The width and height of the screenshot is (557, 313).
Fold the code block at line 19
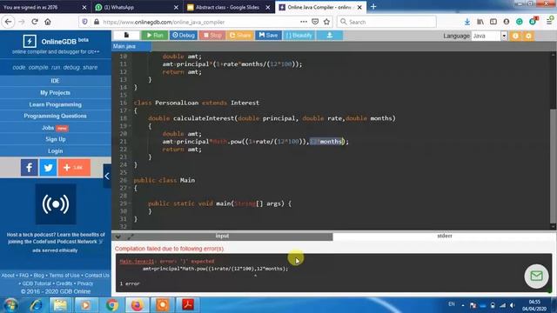pos(130,126)
